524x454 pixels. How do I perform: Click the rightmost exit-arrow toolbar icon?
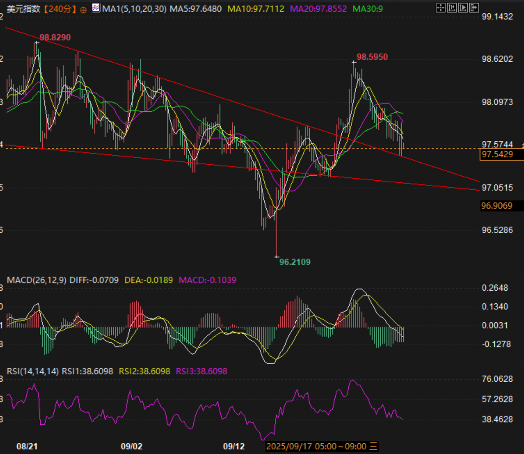pyautogui.click(x=473, y=7)
